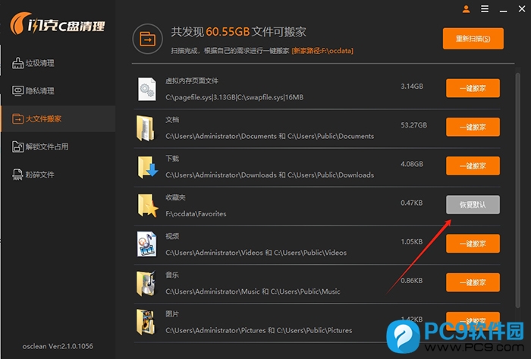Click the large file move header icon
The image size is (531, 359).
click(x=147, y=39)
